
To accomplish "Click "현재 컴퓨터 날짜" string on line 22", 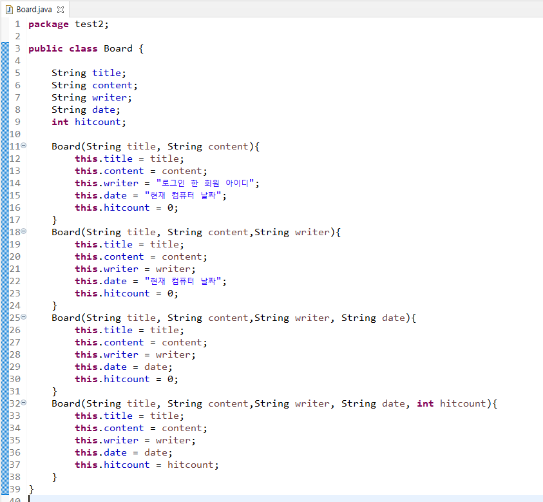I will pyautogui.click(x=183, y=281).
